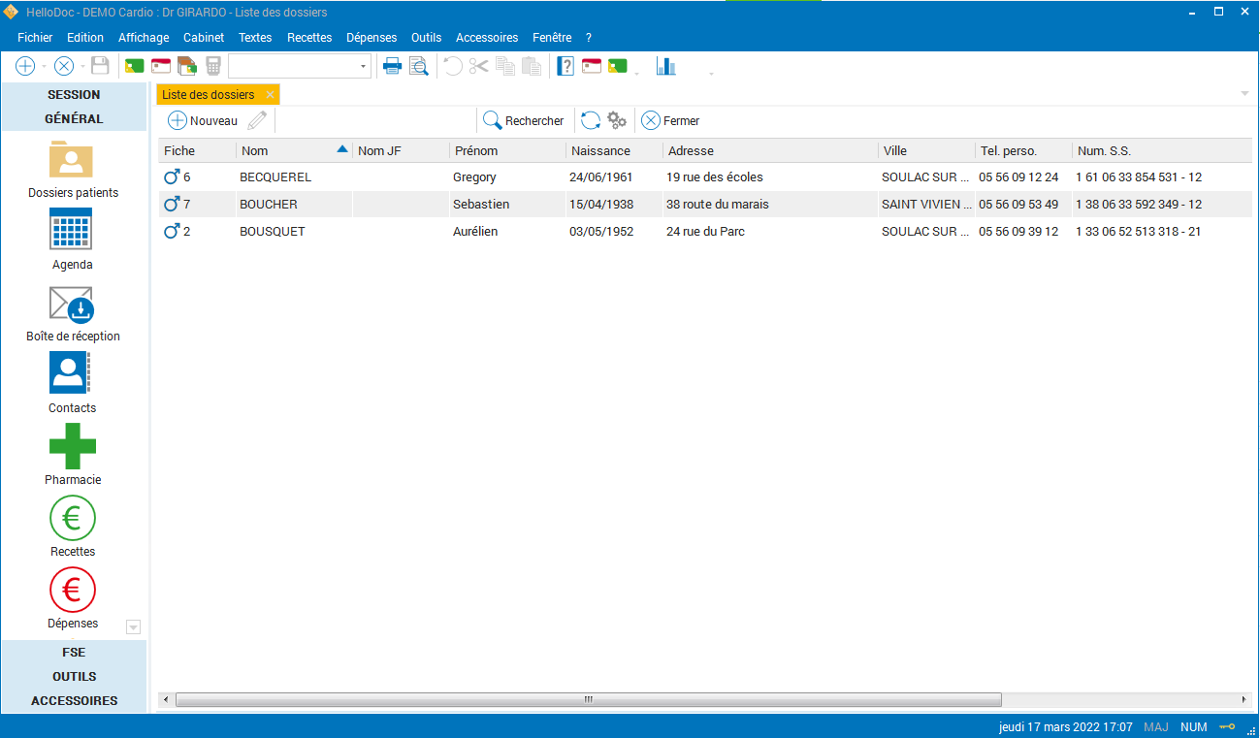The image size is (1260, 738).
Task: Open the Contacts address book
Action: 70,373
